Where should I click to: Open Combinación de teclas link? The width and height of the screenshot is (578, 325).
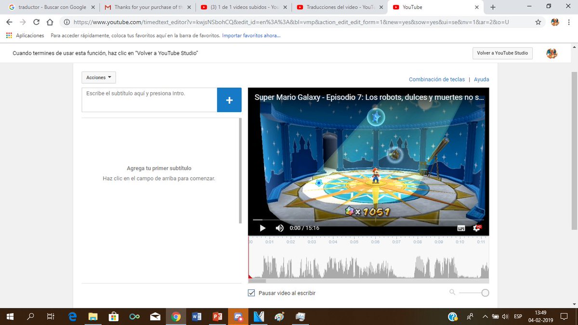[x=437, y=79]
